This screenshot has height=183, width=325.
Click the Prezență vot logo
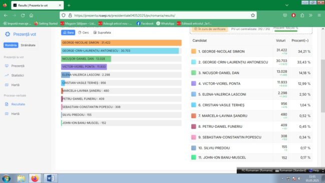coord(21,34)
